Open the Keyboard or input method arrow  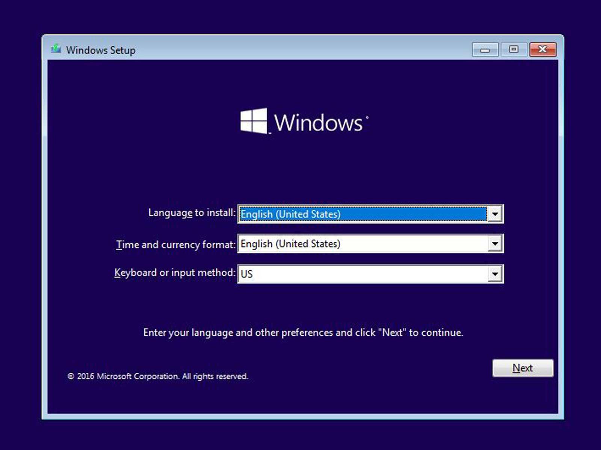coord(495,274)
